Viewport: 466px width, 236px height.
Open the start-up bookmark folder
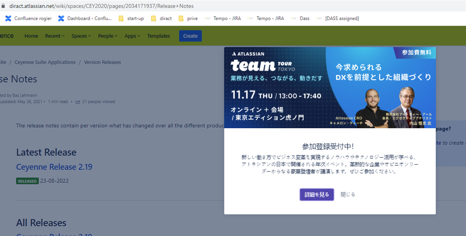(x=131, y=19)
